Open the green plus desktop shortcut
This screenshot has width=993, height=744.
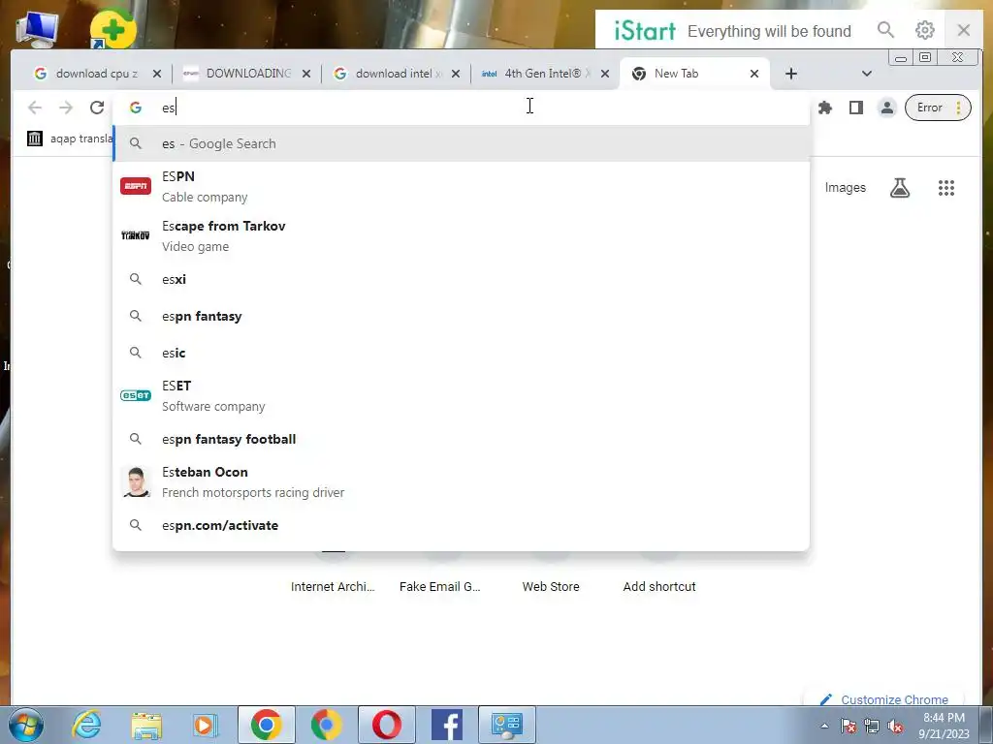point(112,28)
